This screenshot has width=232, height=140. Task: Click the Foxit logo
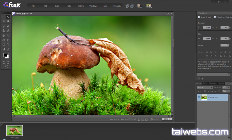tap(12, 5)
